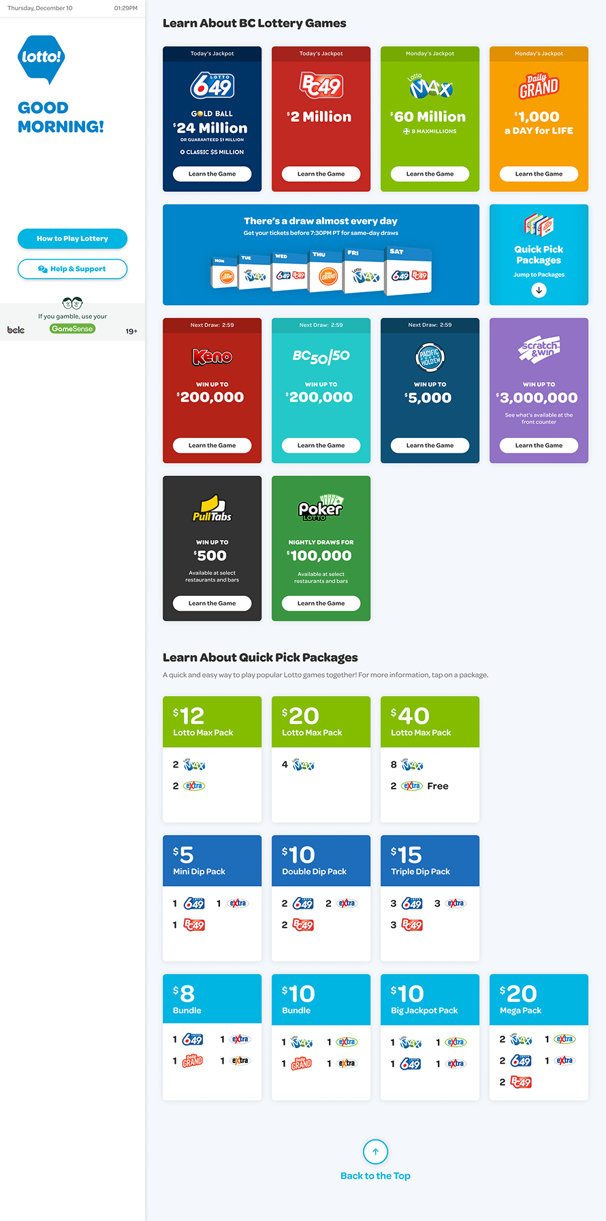The height and width of the screenshot is (1221, 606).
Task: Tap the GameSense cartoon faces icon
Action: click(72, 303)
